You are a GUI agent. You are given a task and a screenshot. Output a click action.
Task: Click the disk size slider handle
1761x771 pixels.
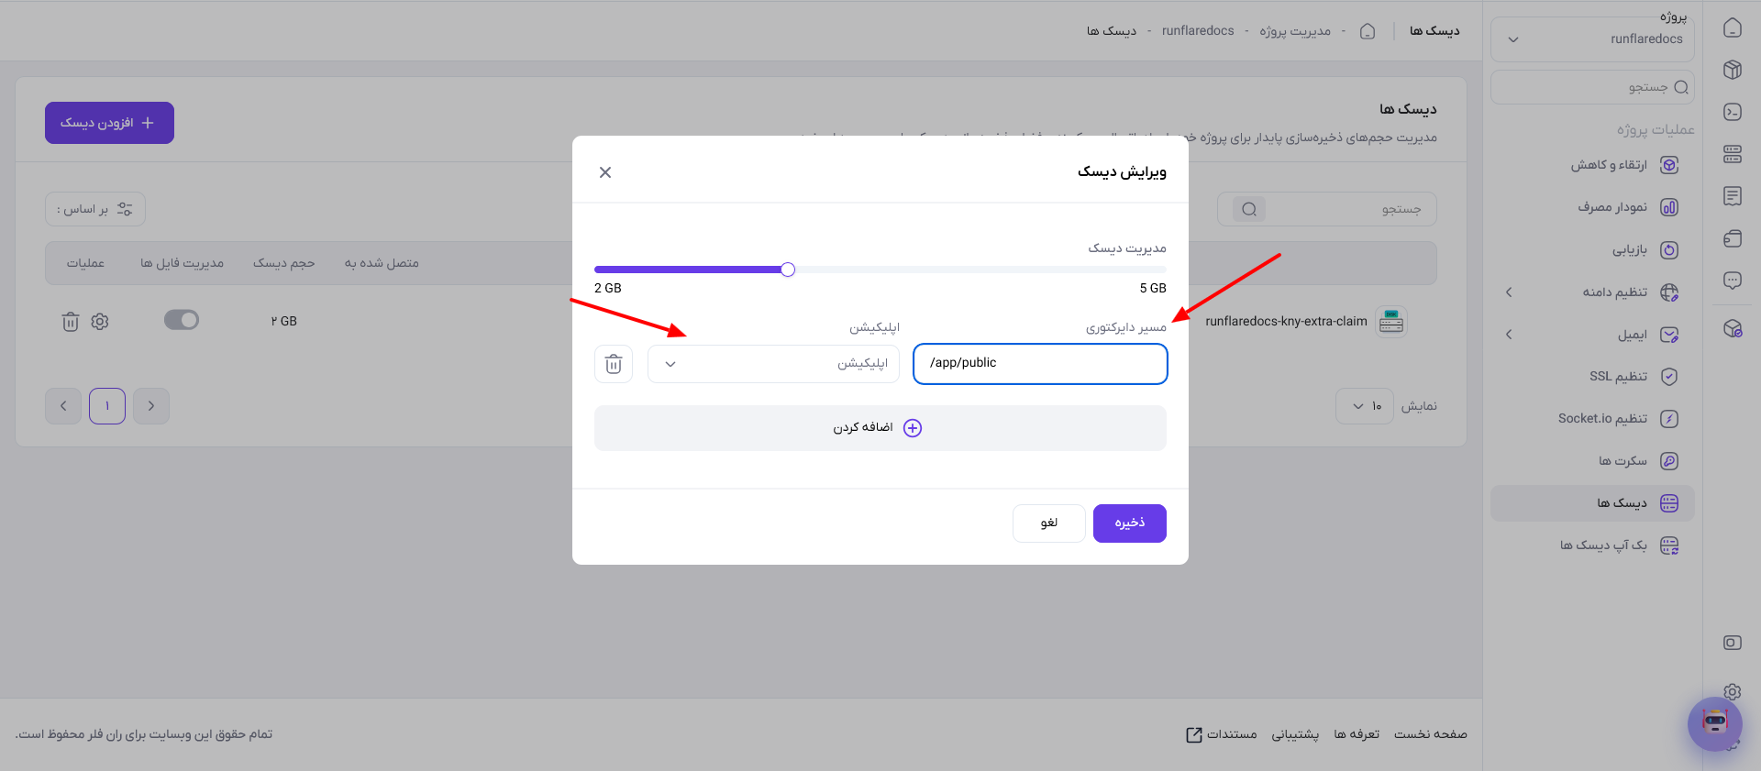788,270
